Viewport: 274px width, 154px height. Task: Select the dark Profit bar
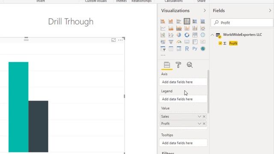[x=38, y=127]
